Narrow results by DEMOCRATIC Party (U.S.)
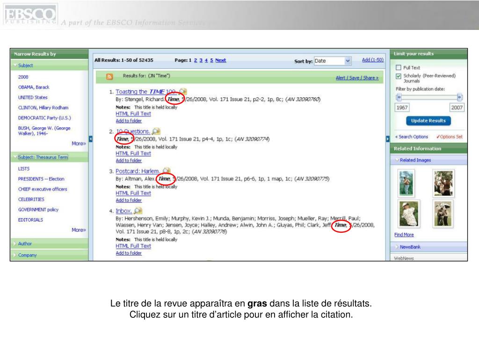The image size is (479, 359). pos(44,118)
